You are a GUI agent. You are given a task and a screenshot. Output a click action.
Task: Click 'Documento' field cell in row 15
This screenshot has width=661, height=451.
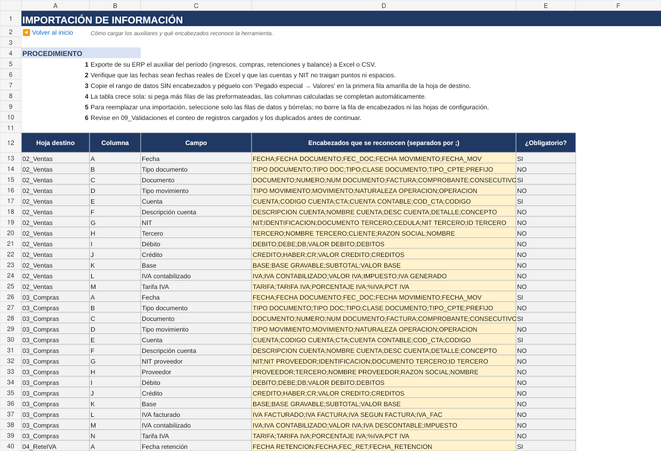(196, 180)
